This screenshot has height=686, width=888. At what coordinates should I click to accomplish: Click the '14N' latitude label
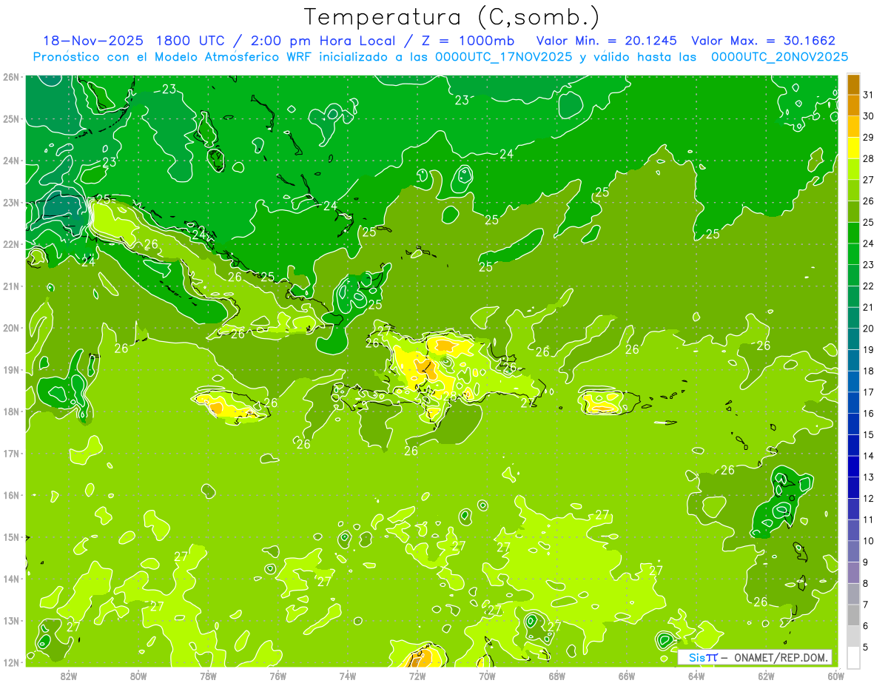tap(11, 579)
